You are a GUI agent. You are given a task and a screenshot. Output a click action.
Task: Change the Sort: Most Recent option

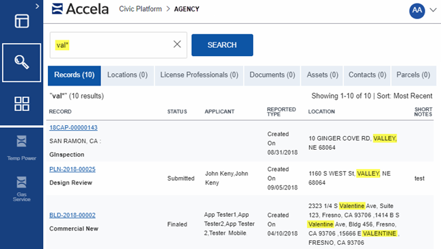[x=405, y=96]
